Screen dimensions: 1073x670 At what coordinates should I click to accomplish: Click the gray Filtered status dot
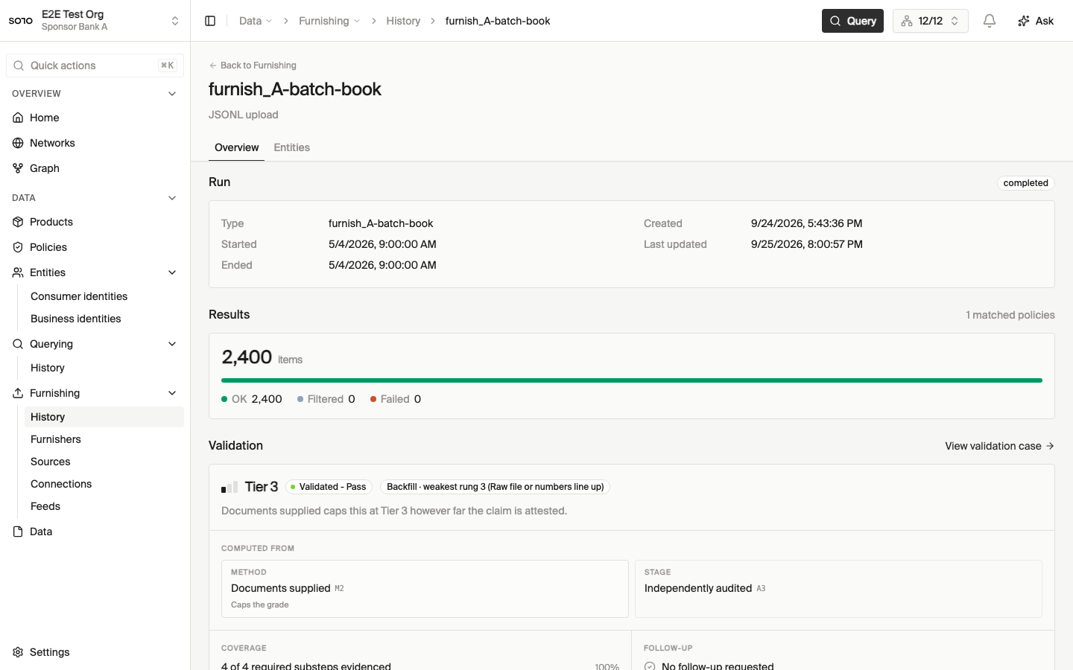300,399
